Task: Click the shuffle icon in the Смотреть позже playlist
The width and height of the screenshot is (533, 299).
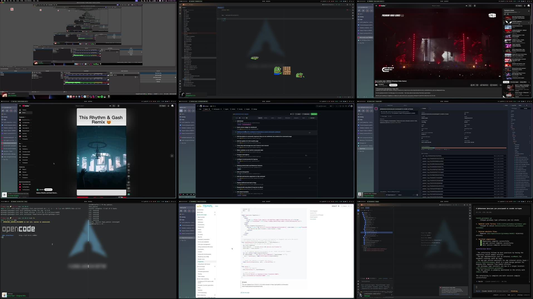Action: pyautogui.click(x=508, y=14)
